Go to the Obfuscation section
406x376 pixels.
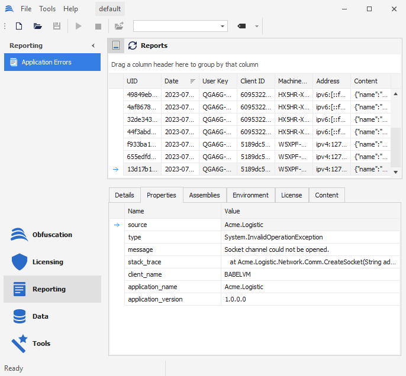(52, 235)
